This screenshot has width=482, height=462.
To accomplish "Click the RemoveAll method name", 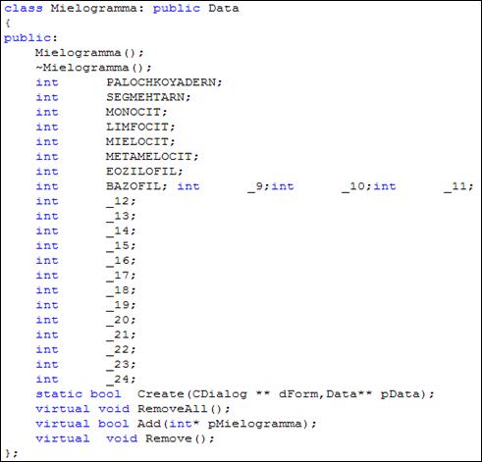I will 173,409.
